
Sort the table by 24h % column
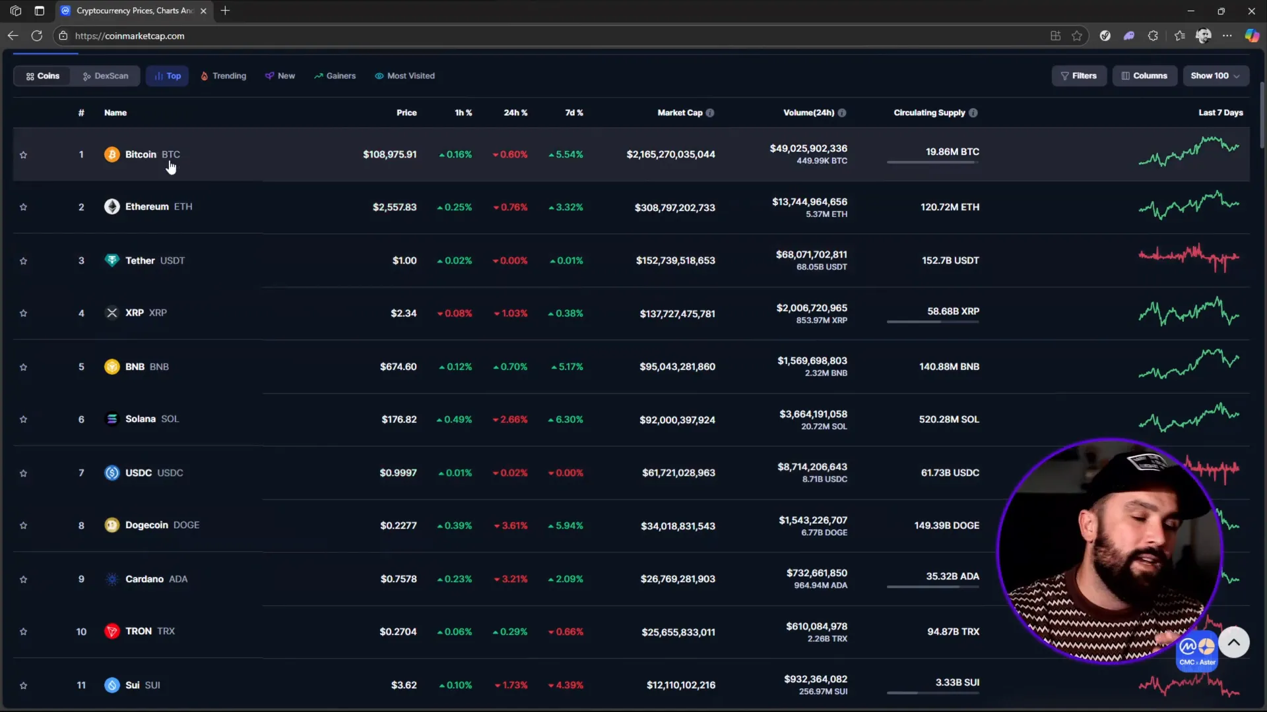pos(515,113)
